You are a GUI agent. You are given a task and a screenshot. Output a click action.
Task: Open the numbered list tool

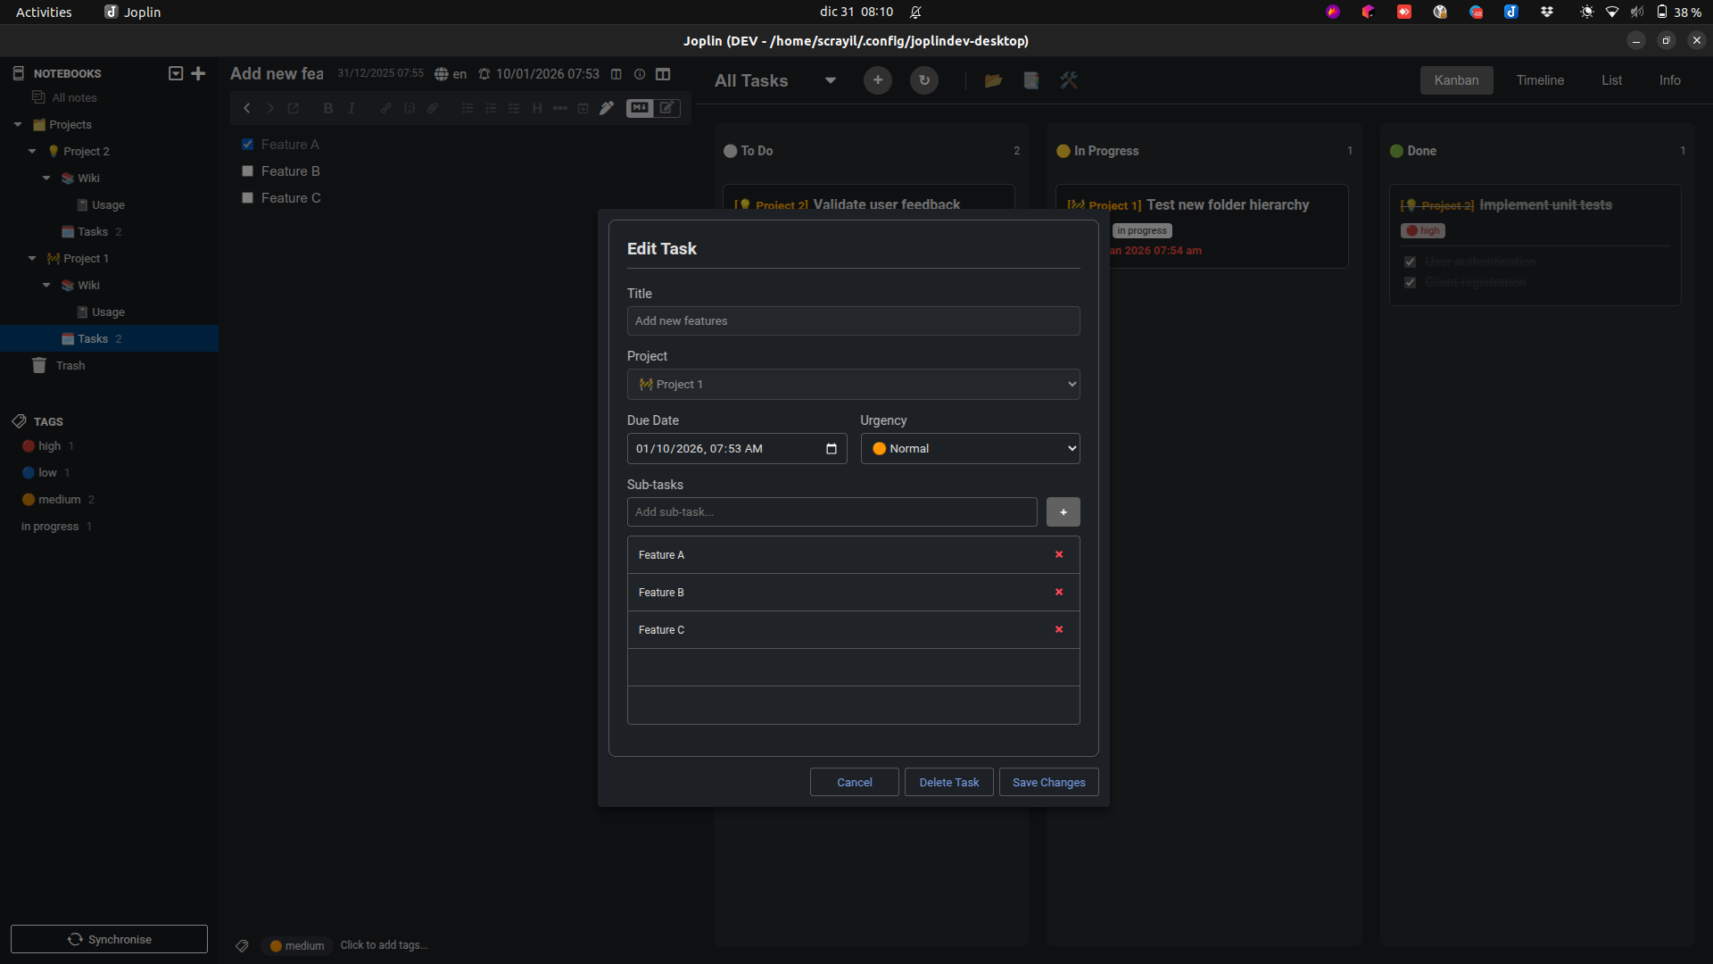[491, 108]
